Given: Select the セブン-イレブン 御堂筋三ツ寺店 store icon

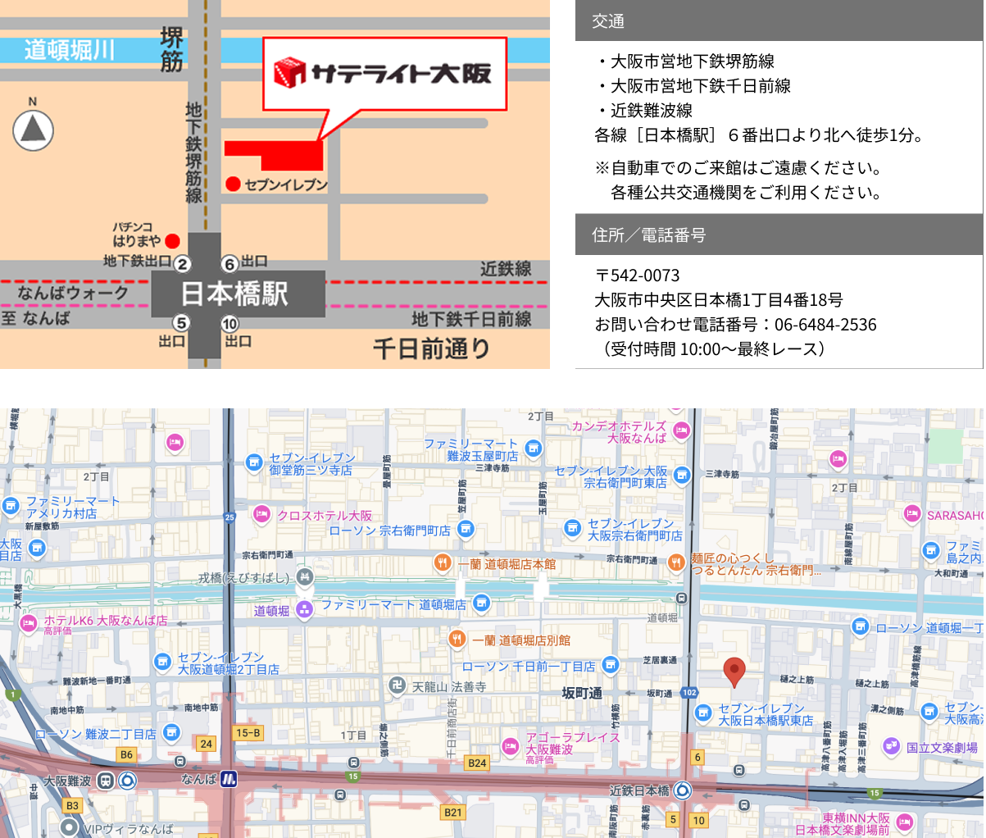Looking at the screenshot, I should tap(254, 462).
